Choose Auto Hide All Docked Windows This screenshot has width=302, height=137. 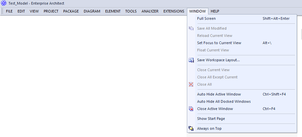click(x=242, y=101)
